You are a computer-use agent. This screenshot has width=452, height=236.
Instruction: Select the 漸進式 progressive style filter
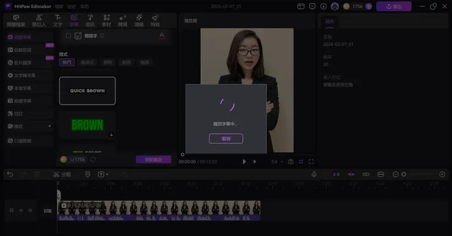[x=87, y=62]
